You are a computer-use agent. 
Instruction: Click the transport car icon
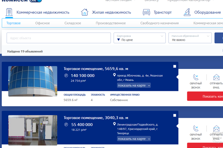(146, 12)
